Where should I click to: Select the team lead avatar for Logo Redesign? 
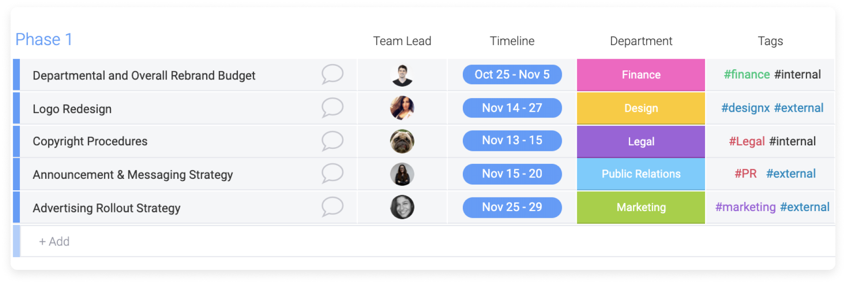coord(402,108)
